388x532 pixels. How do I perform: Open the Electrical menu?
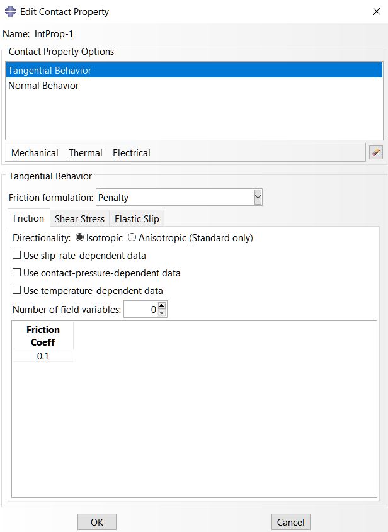(131, 153)
